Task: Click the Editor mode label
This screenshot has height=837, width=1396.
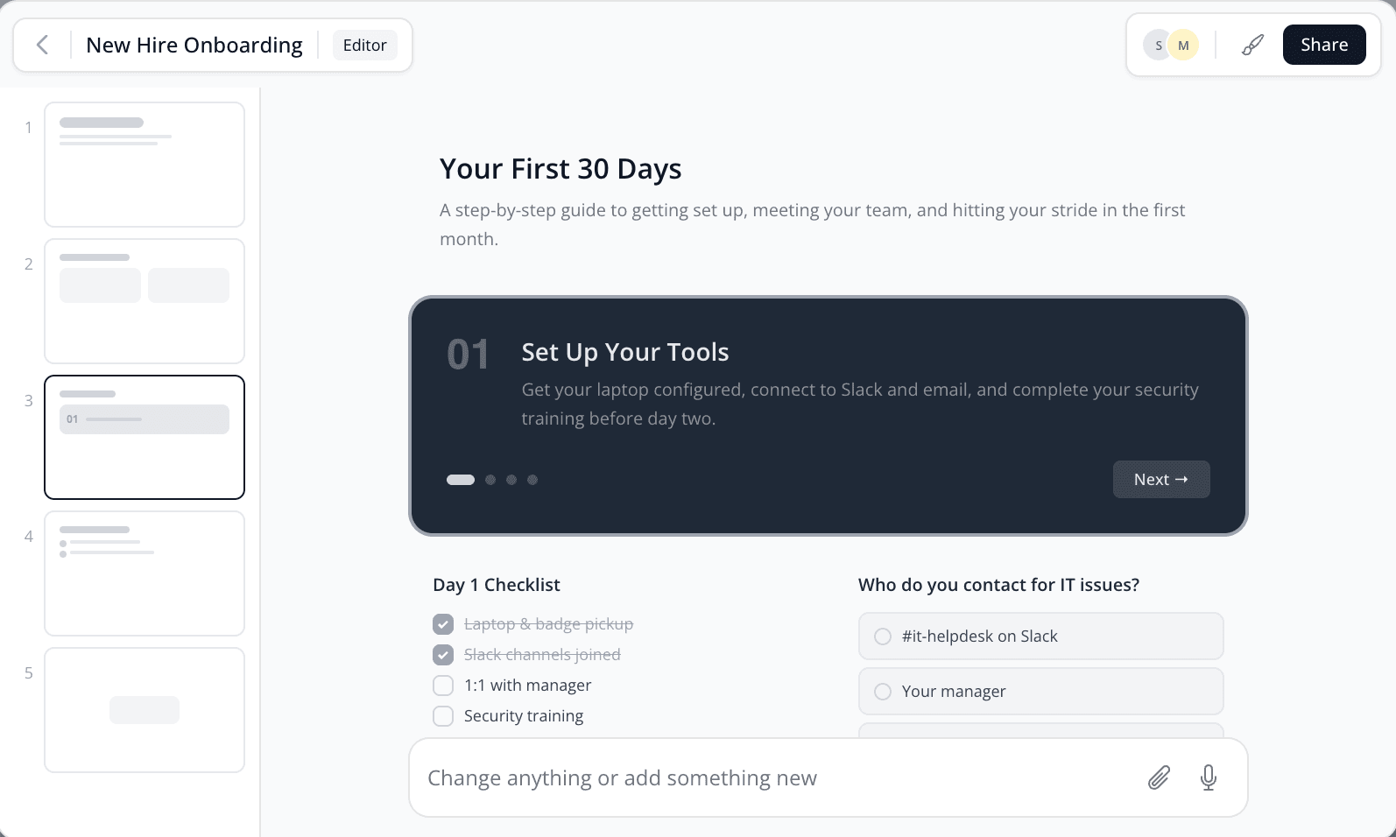Action: tap(364, 44)
